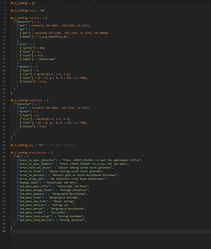
Task: Click the sprite value 408
Action: pyautogui.click(x=42, y=48)
